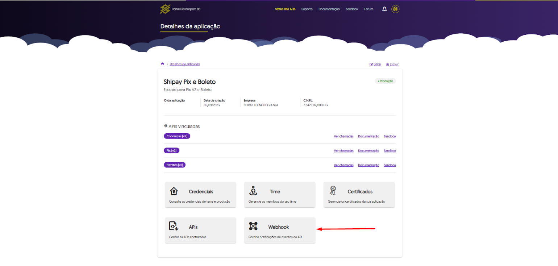Open the Suporte menu item
Screen dimensions: 558x266
[307, 9]
